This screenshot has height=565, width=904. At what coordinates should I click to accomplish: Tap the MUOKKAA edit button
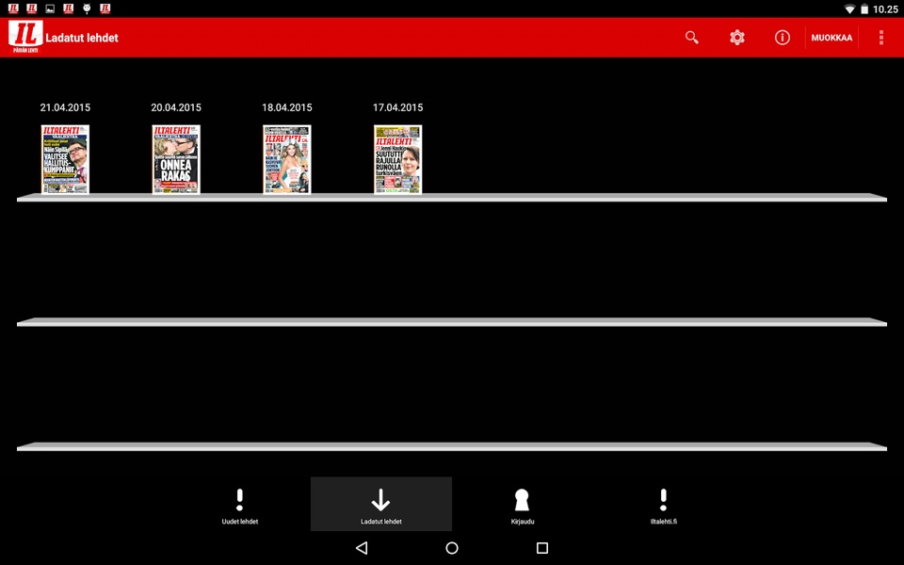click(x=831, y=38)
